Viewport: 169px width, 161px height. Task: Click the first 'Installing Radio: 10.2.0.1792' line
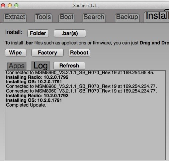37,77
